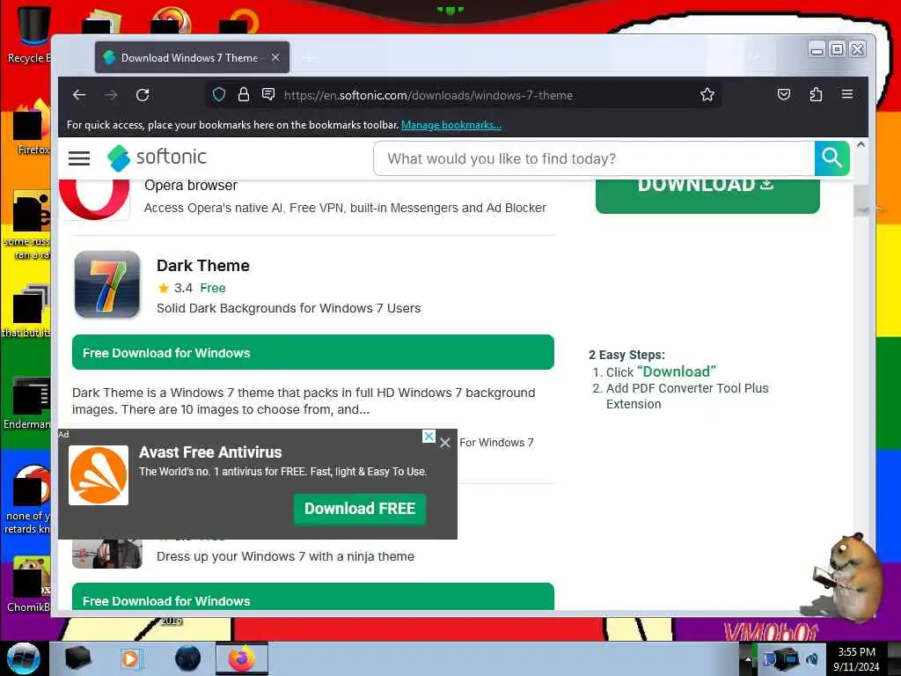Open media player taskbar icon
The height and width of the screenshot is (676, 901).
(x=130, y=658)
